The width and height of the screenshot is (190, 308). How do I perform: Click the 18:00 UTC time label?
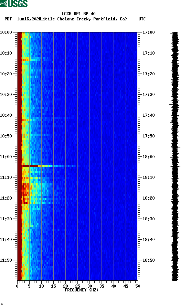click(148, 157)
